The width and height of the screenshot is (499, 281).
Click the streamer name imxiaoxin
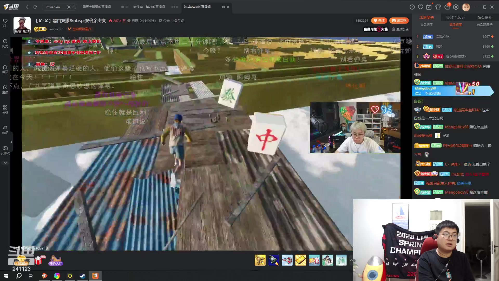(x=56, y=29)
